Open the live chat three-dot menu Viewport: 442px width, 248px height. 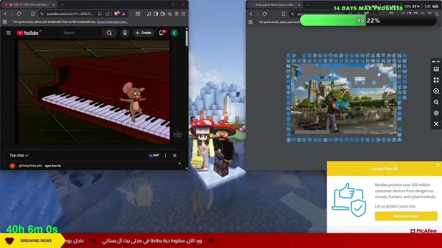[x=165, y=155]
